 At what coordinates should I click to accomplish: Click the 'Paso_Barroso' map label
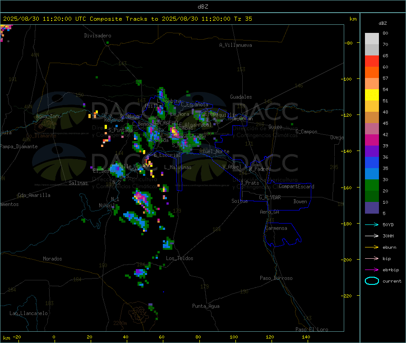click(276, 279)
